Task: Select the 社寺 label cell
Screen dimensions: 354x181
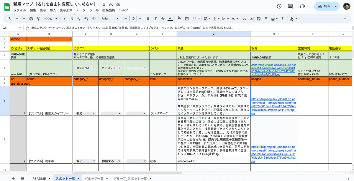Action: (x=163, y=140)
